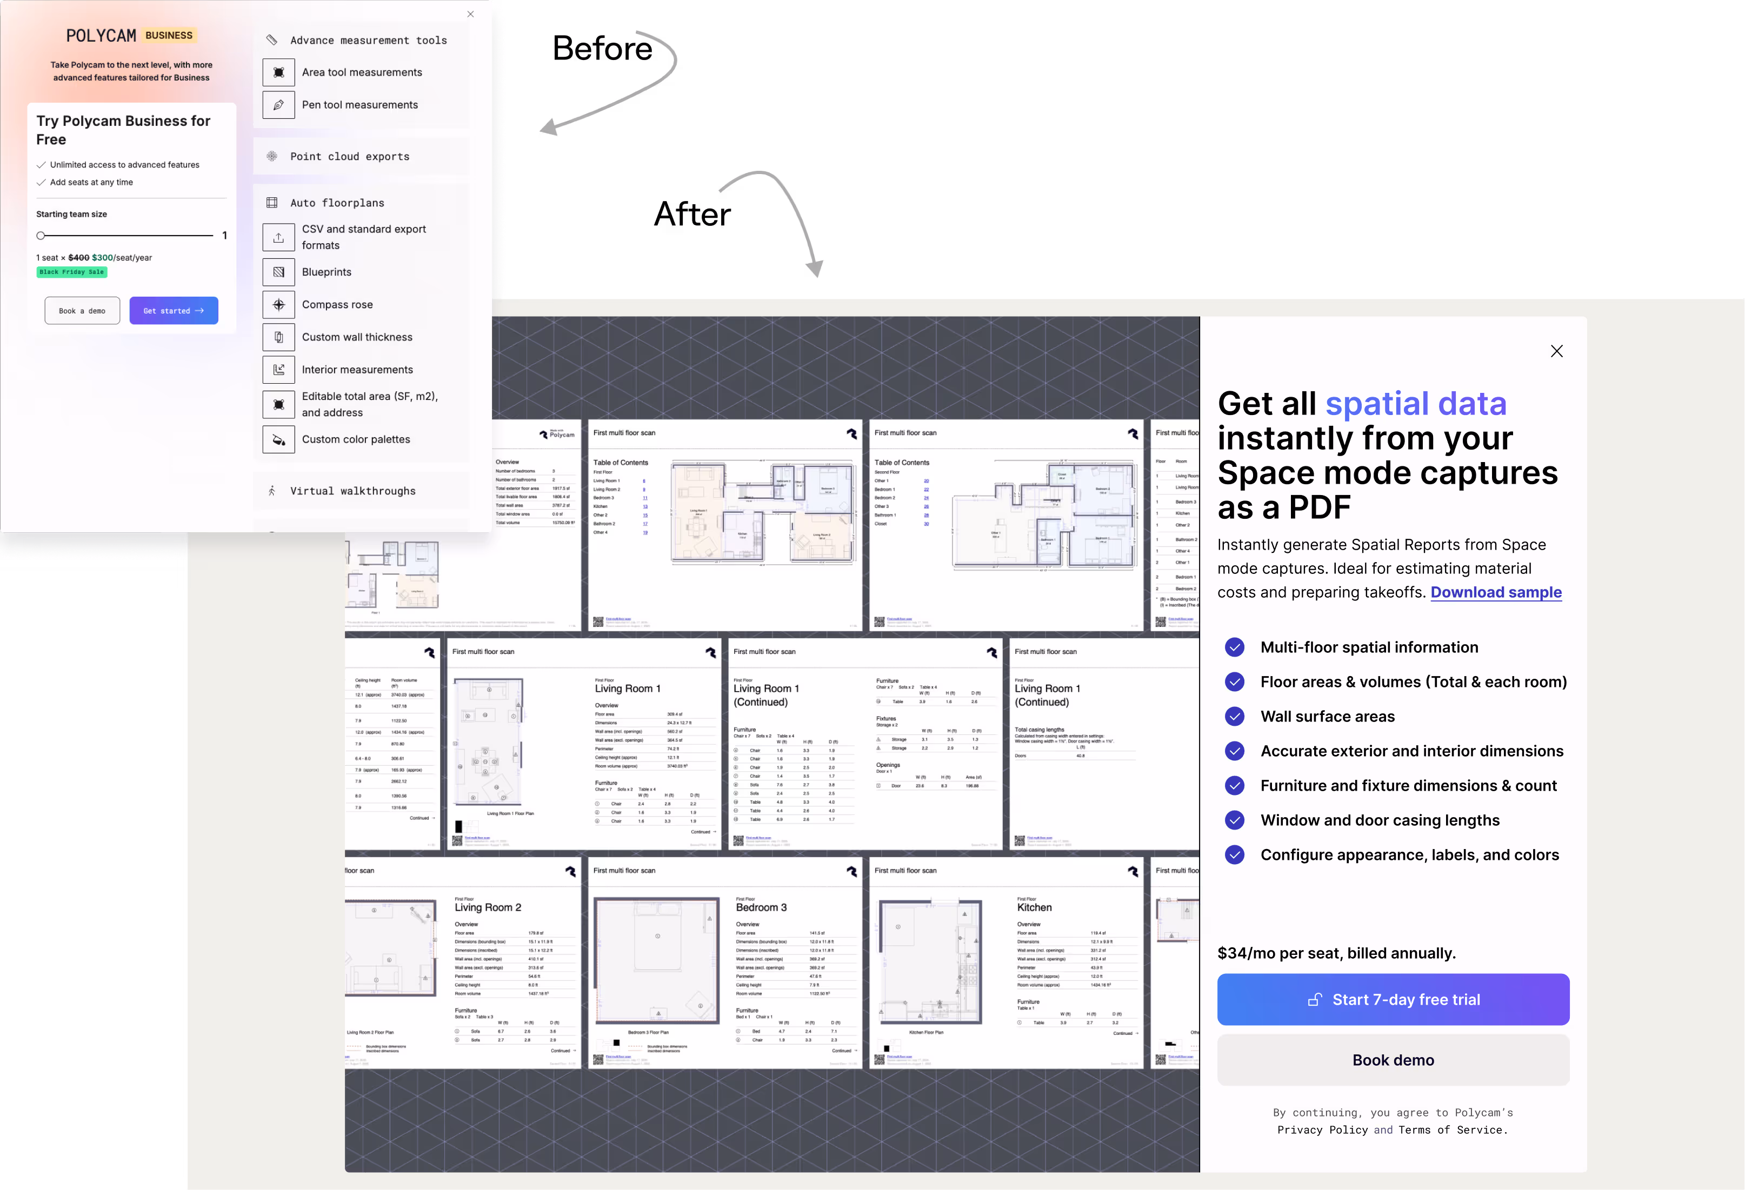This screenshot has width=1745, height=1190.
Task: Click Multi-floor spatial information checkmark
Action: pos(1234,647)
